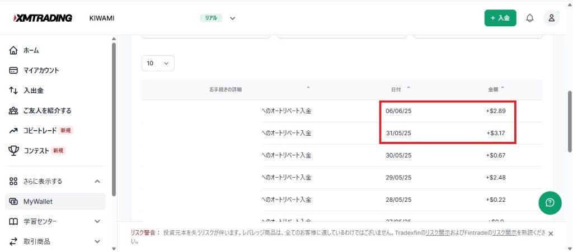Image resolution: width=573 pixels, height=252 pixels.
Task: Select ご友人を紹介する menu item
Action: pos(47,111)
